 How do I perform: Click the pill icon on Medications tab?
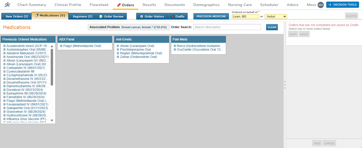click(37, 15)
